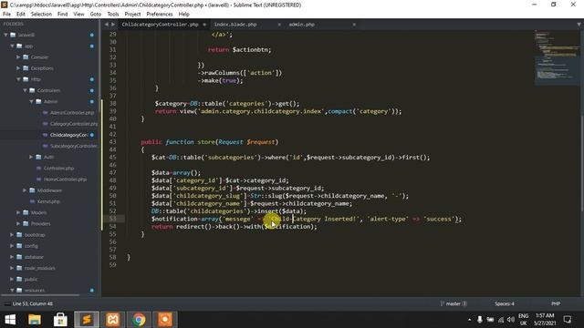This screenshot has height=328, width=584.
Task: Open the Project menu
Action: pos(132,15)
